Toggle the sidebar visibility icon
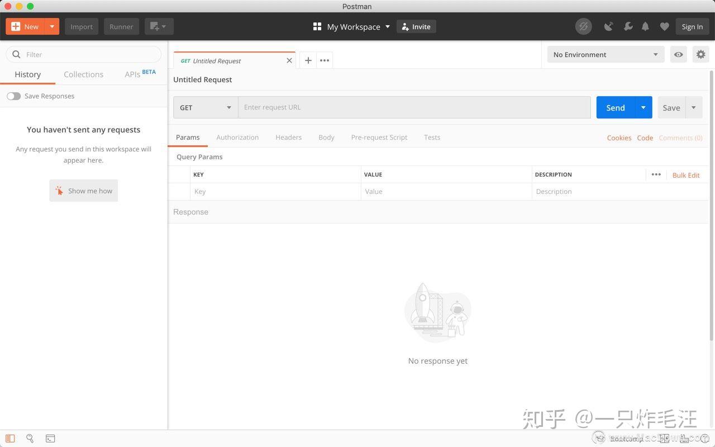The width and height of the screenshot is (715, 447). coord(10,439)
